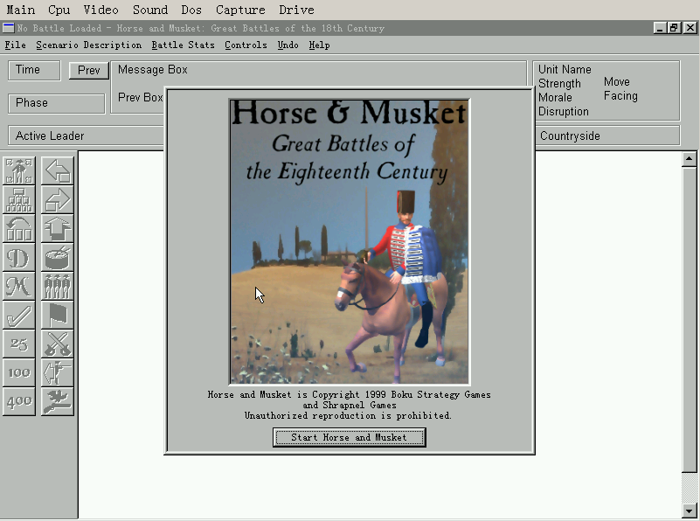
Task: Click the Move label
Action: point(616,81)
